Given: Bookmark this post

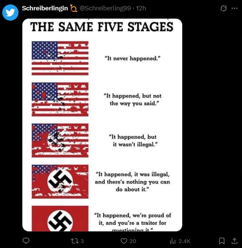Looking at the screenshot, I should click(222, 241).
